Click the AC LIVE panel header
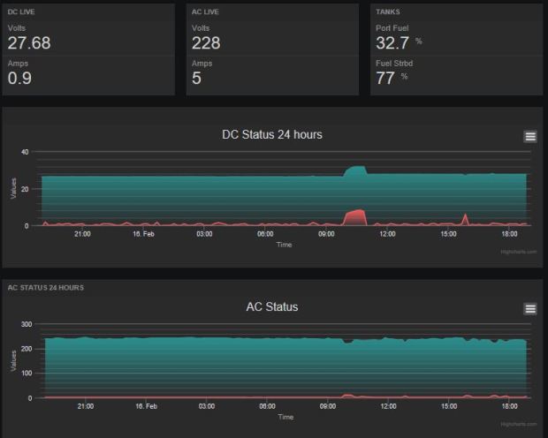Viewport: 548px width, 438px height. click(x=204, y=12)
